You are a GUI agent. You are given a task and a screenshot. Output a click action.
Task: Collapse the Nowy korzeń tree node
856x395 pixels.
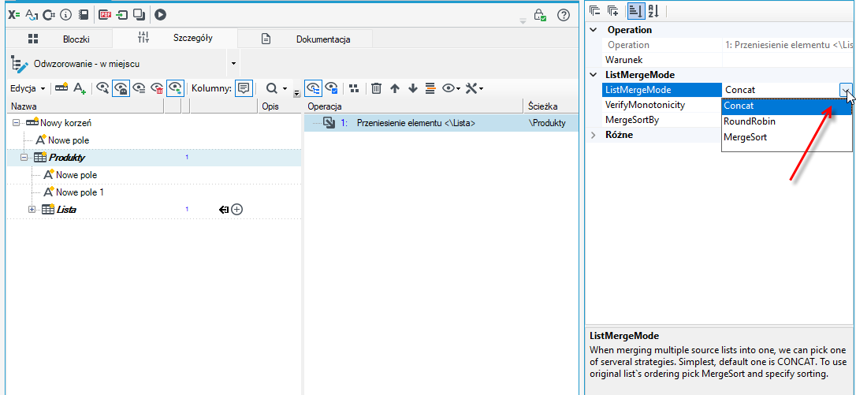[x=16, y=123]
